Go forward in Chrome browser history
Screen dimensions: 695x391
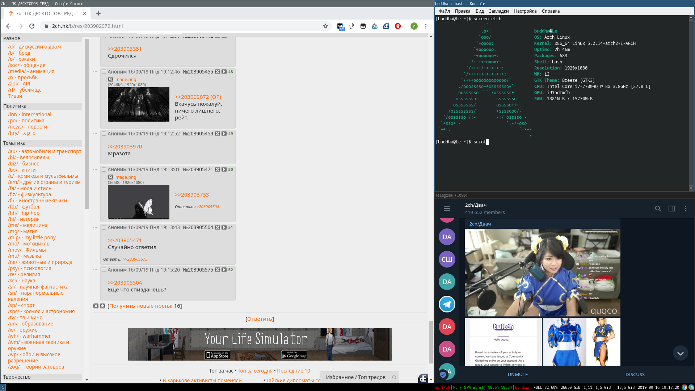pos(20,26)
